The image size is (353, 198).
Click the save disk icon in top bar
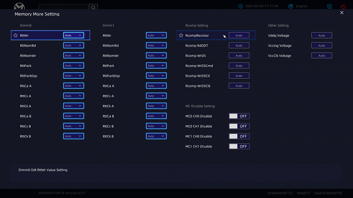click(x=329, y=6)
